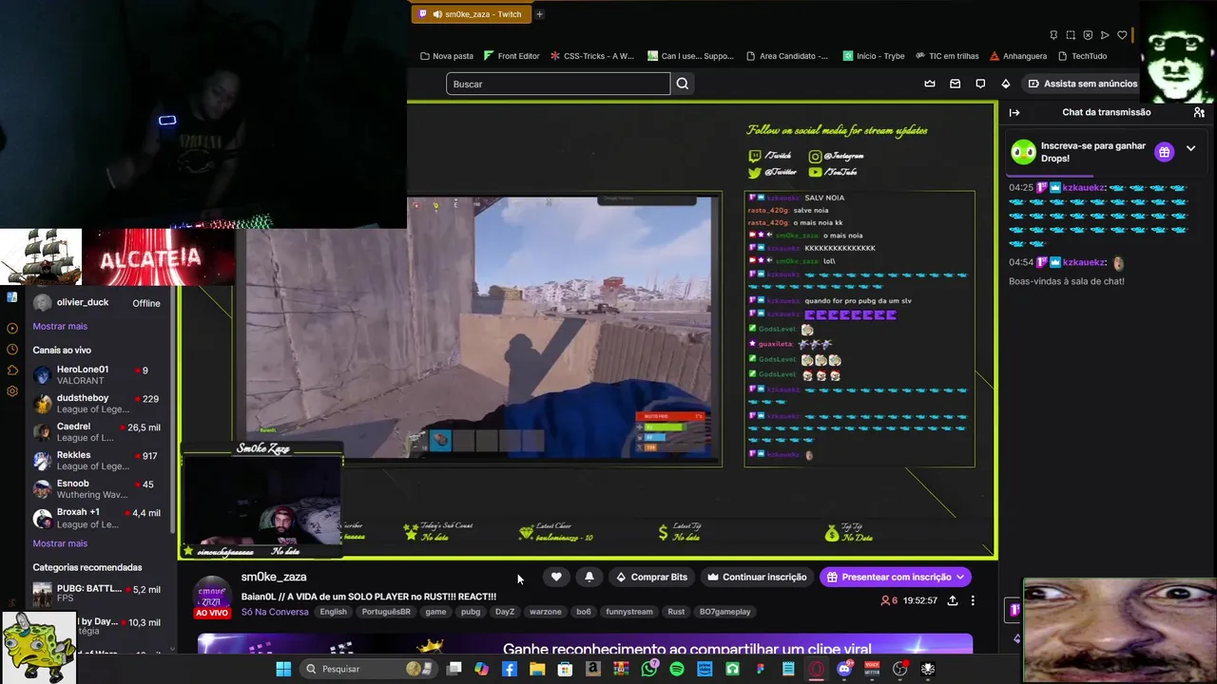
Task: Open Rekkles live channel
Action: (98, 460)
